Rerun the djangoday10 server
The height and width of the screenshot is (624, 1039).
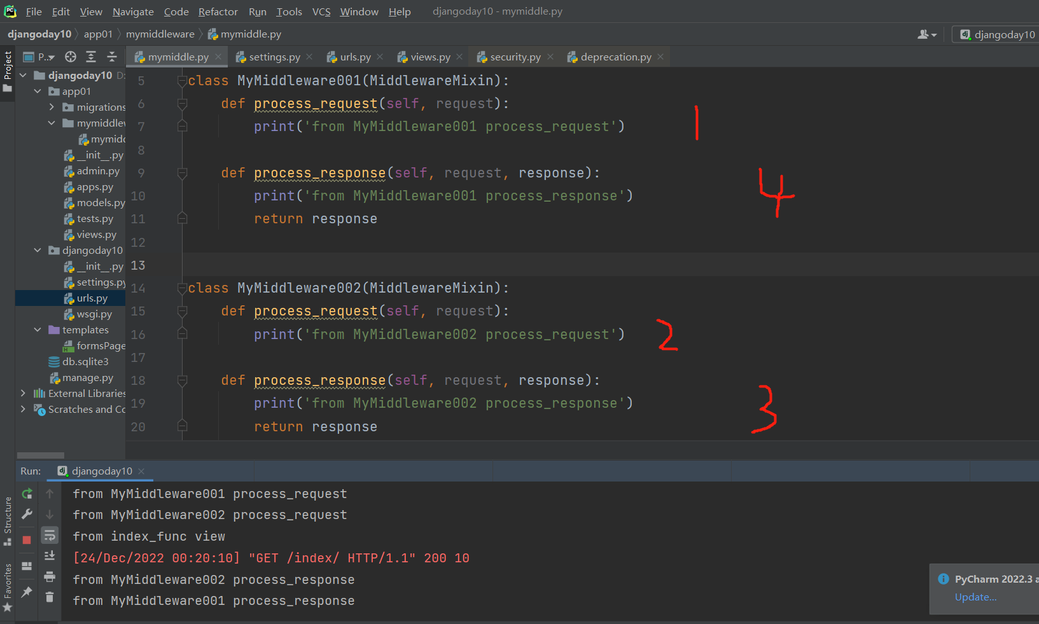27,494
